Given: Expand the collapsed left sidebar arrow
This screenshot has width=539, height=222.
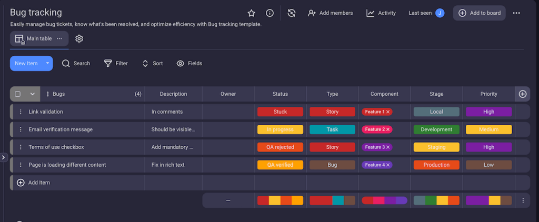Looking at the screenshot, I should pyautogui.click(x=3, y=157).
